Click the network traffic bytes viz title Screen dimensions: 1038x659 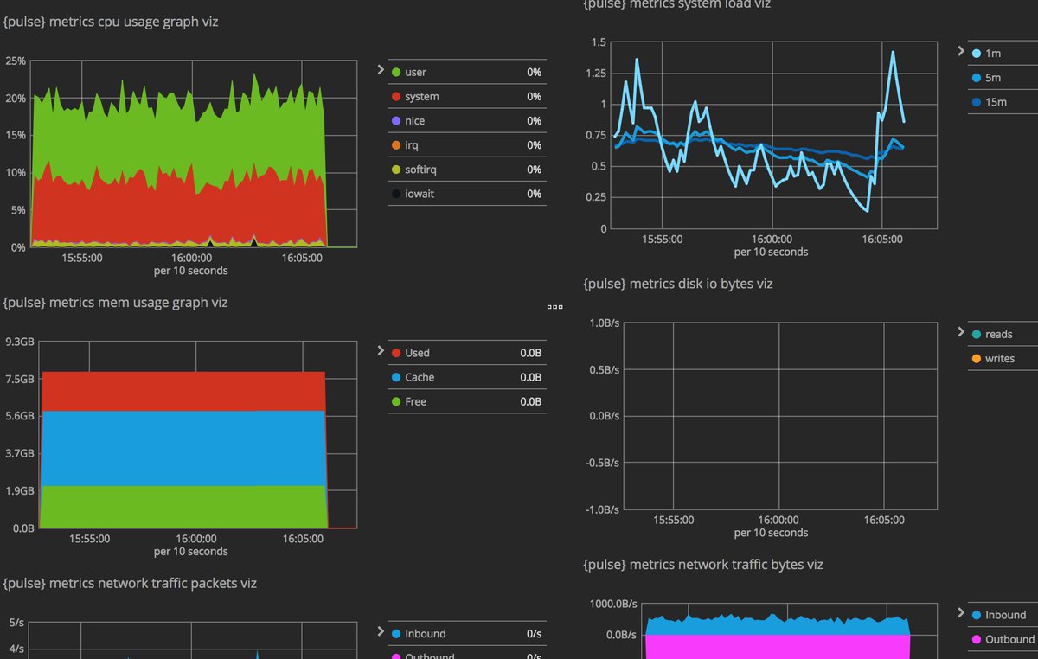[703, 565]
